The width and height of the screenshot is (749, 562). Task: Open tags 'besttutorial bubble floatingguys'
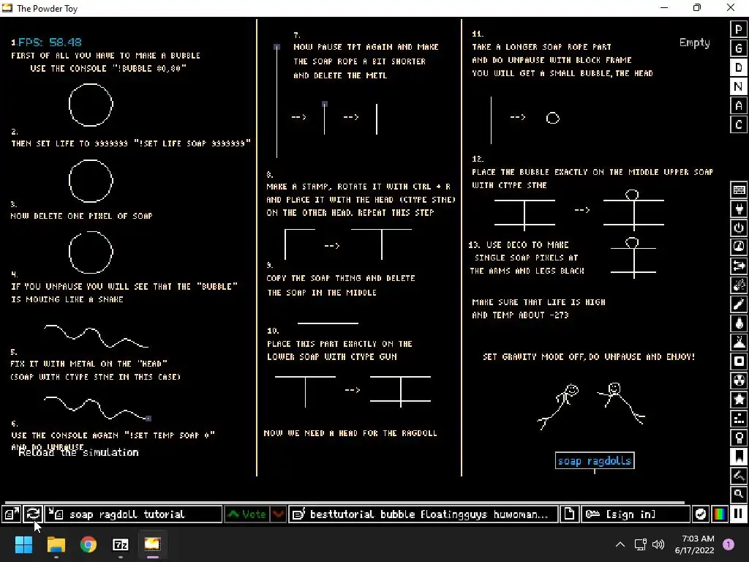point(423,514)
